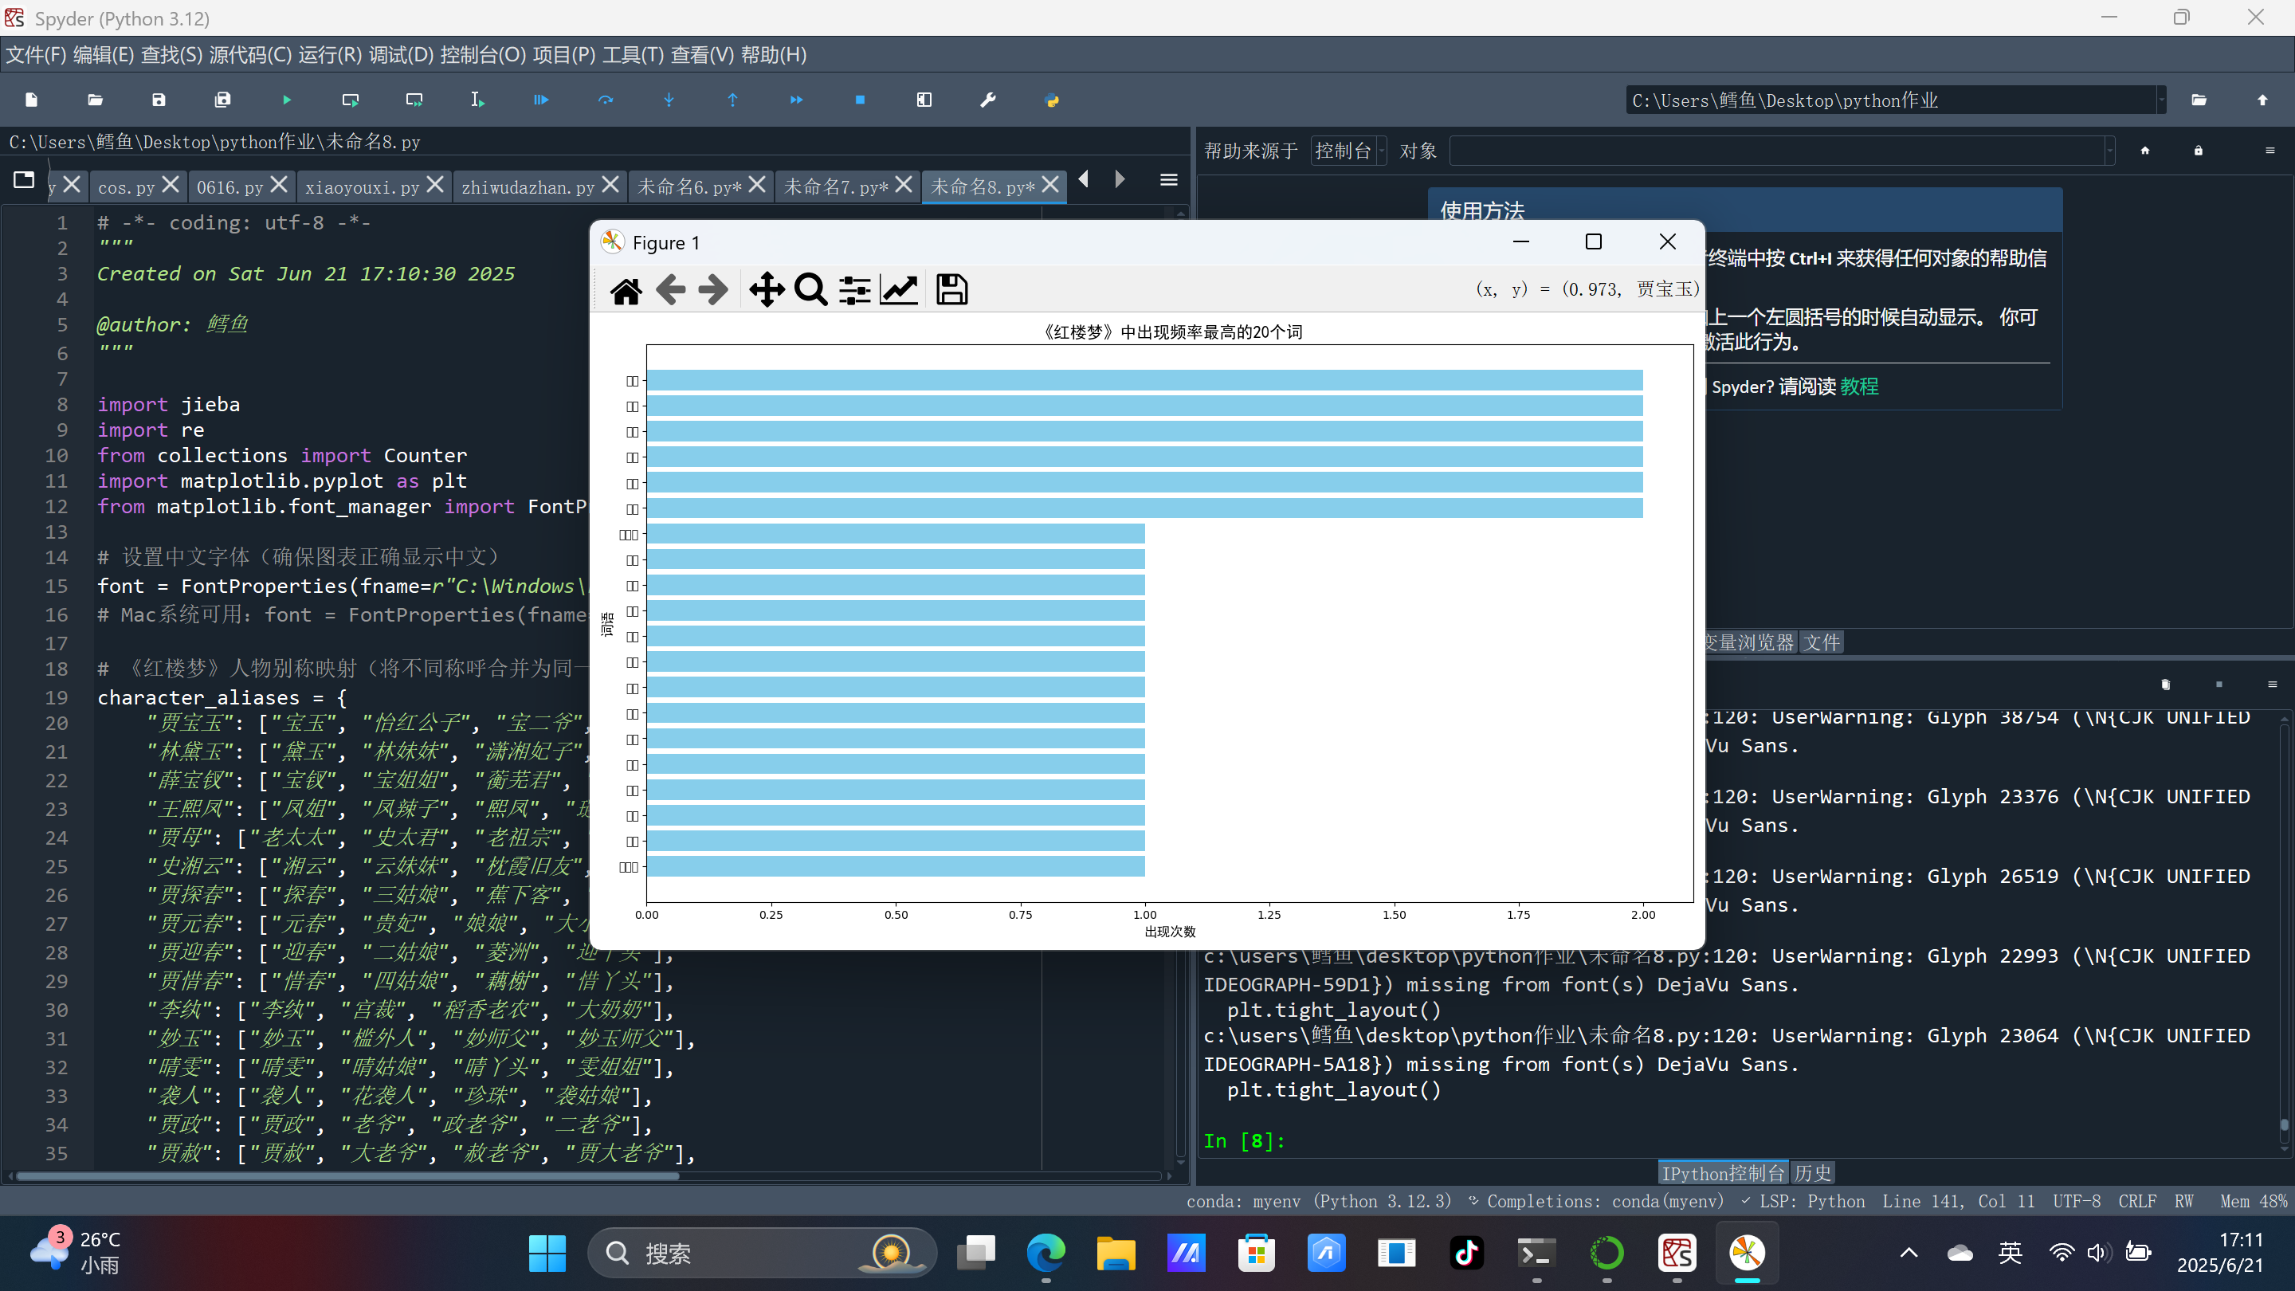Screen dimensions: 2295x1291
Task: Toggle the maximize current pane icon
Action: click(924, 100)
